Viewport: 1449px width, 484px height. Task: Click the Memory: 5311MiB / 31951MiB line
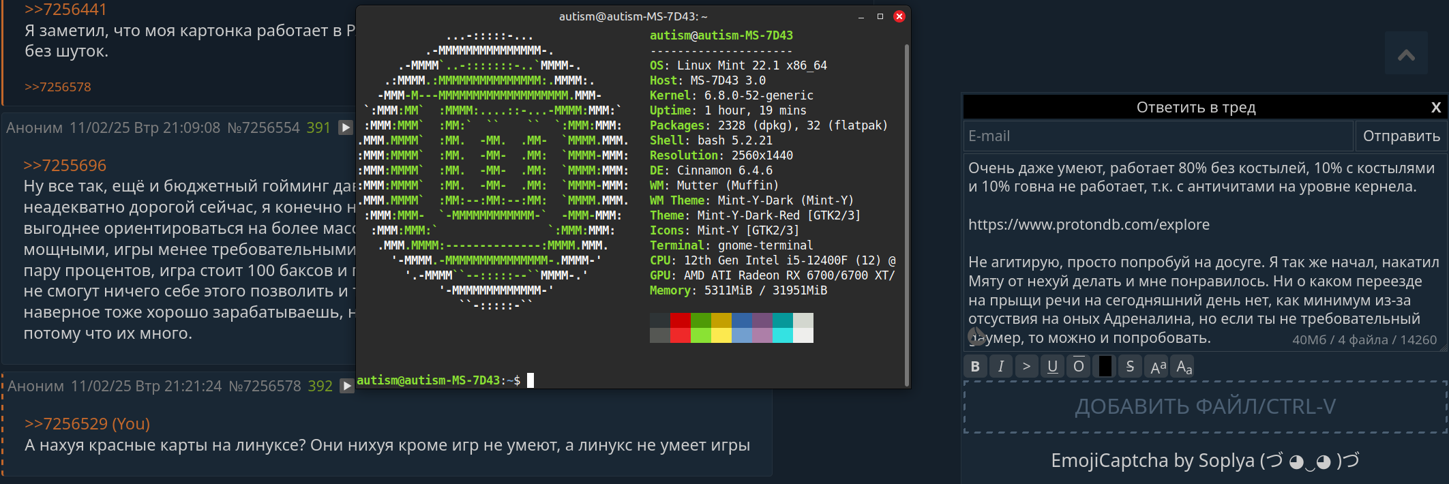738,290
